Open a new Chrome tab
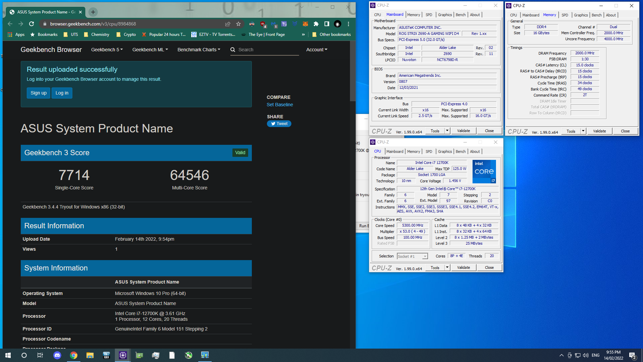The height and width of the screenshot is (362, 643). [93, 12]
